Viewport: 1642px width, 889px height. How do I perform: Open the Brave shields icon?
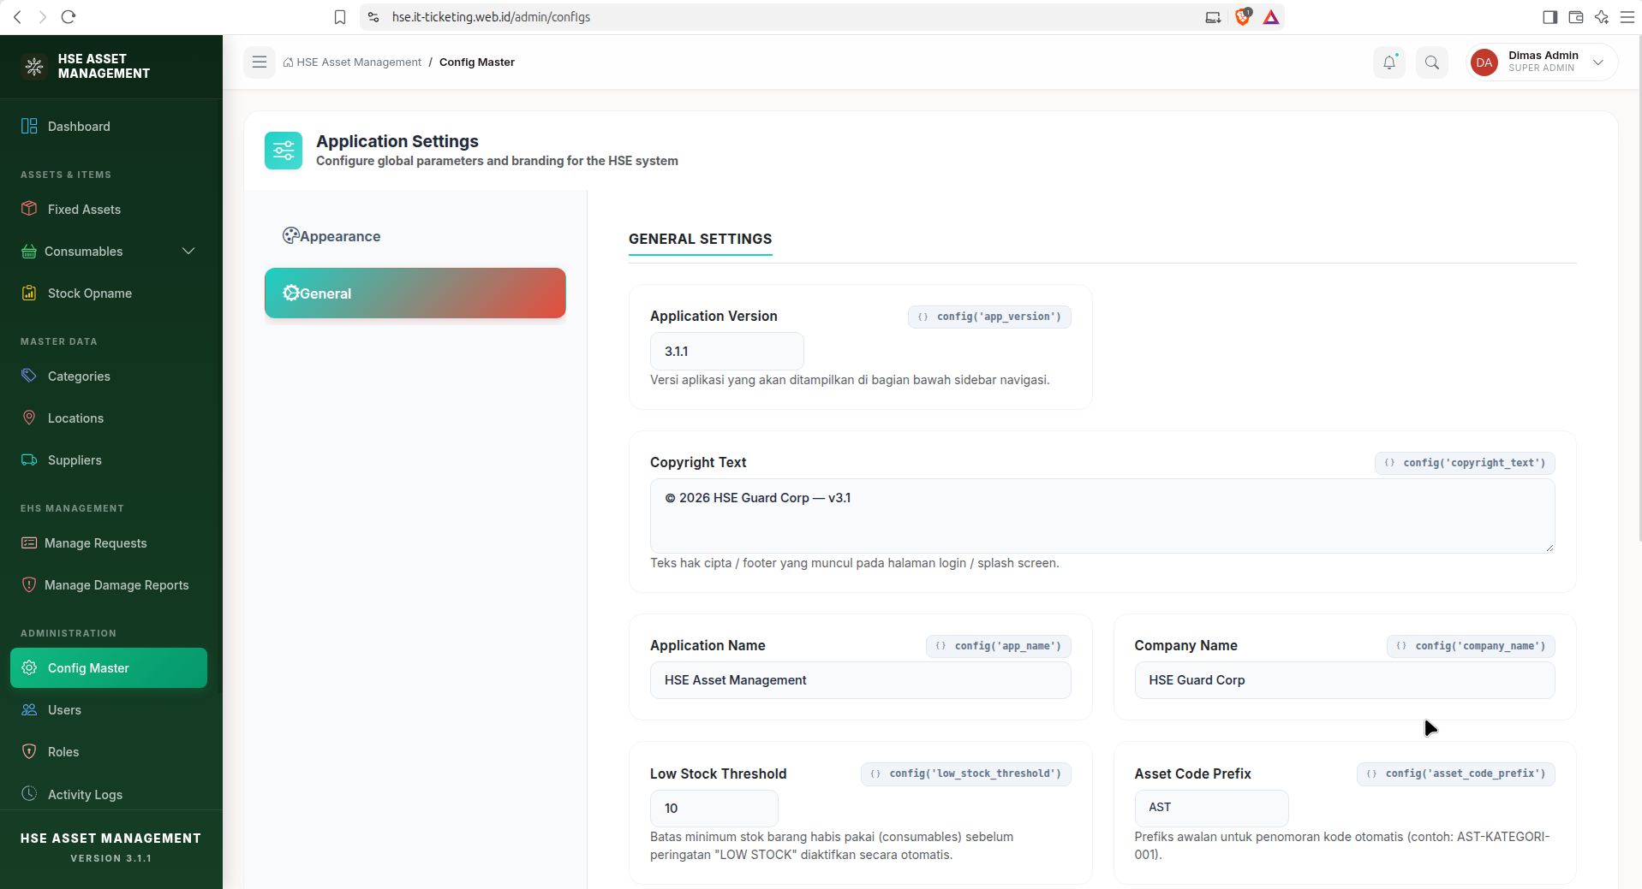1243,17
